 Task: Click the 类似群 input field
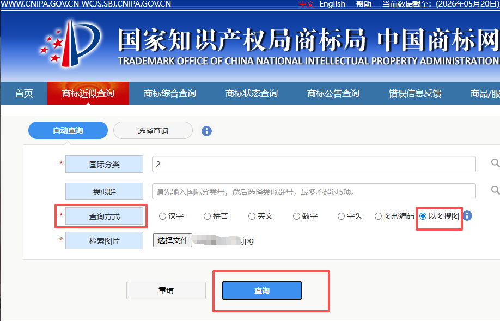point(314,191)
